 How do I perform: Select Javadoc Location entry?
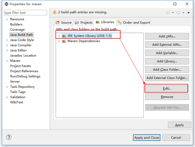[x=23, y=56]
